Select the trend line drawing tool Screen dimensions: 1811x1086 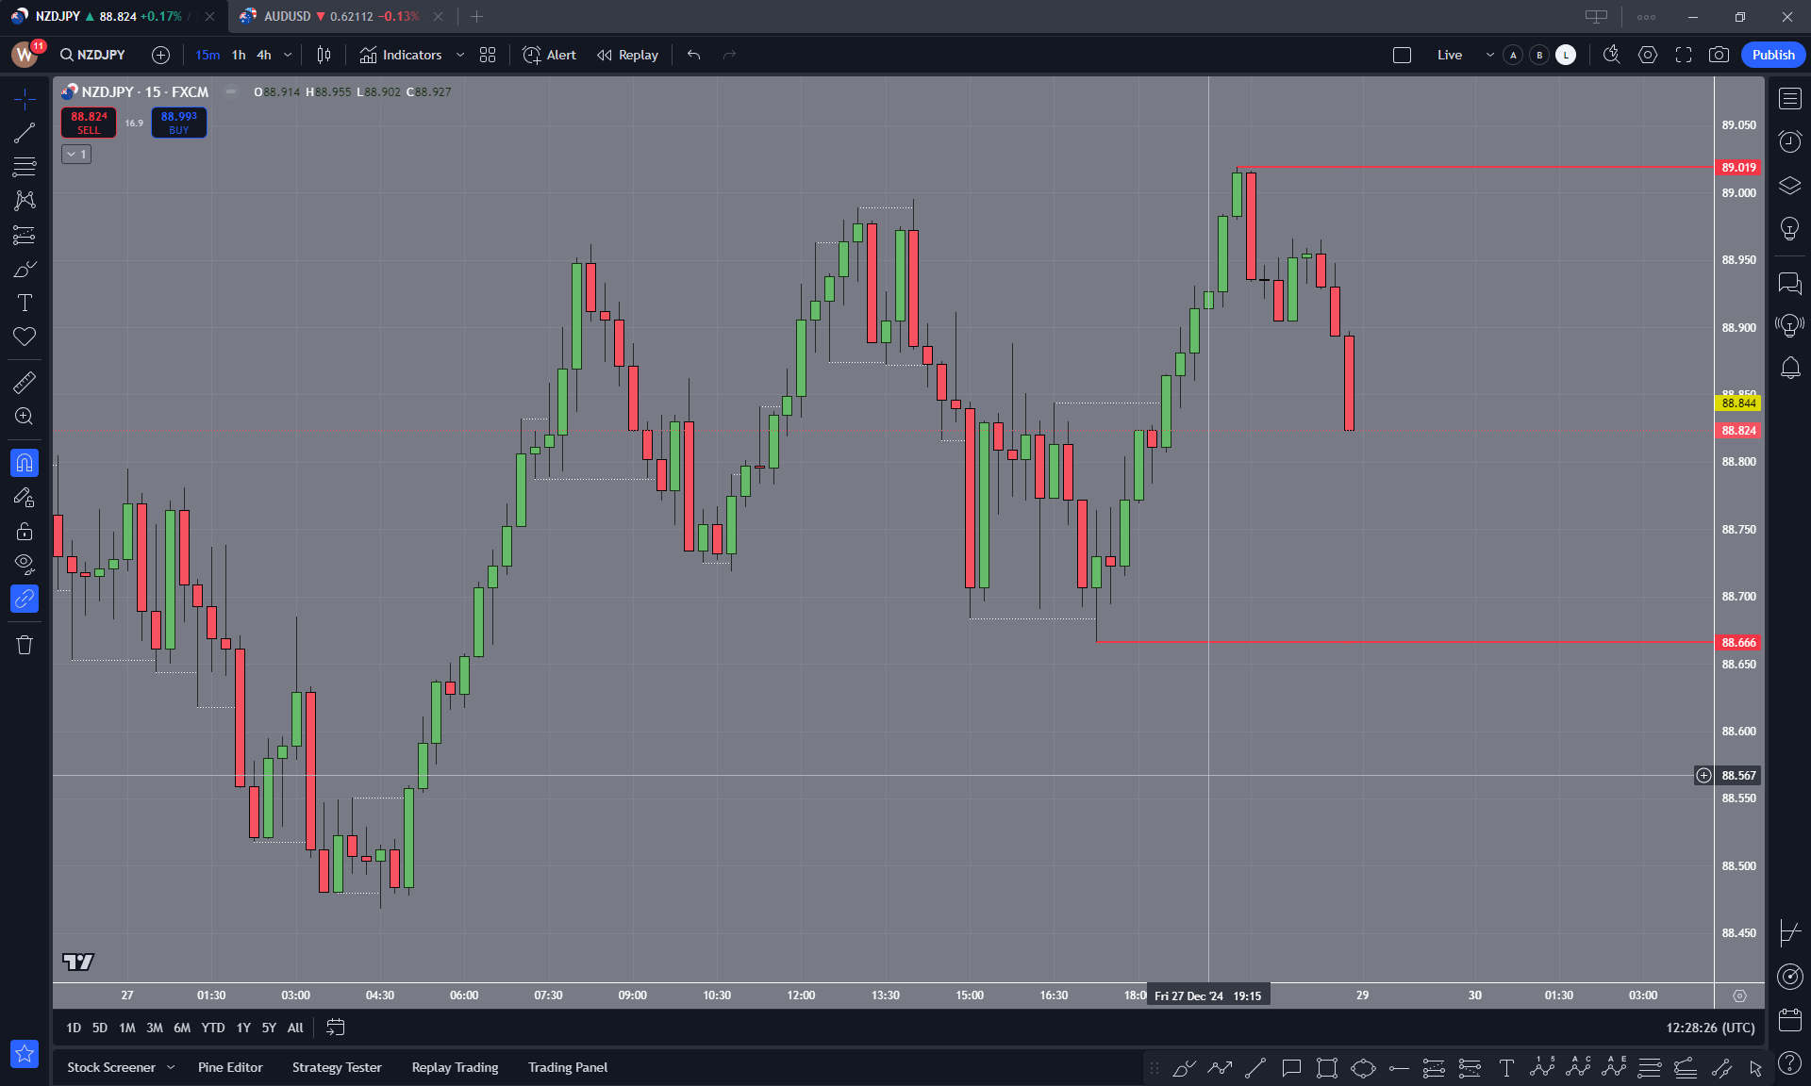pos(25,133)
